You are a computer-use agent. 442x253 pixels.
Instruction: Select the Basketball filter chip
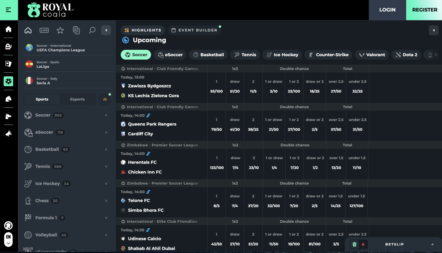(x=208, y=55)
